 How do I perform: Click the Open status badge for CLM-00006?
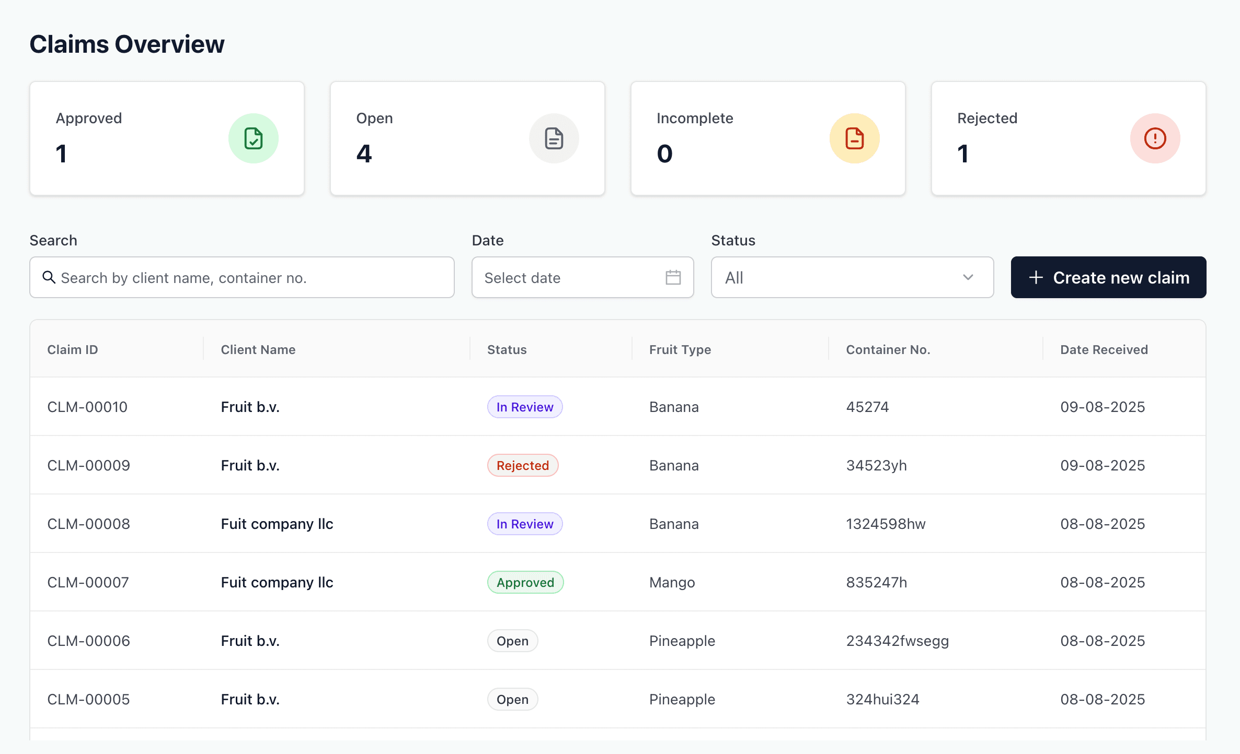click(512, 641)
